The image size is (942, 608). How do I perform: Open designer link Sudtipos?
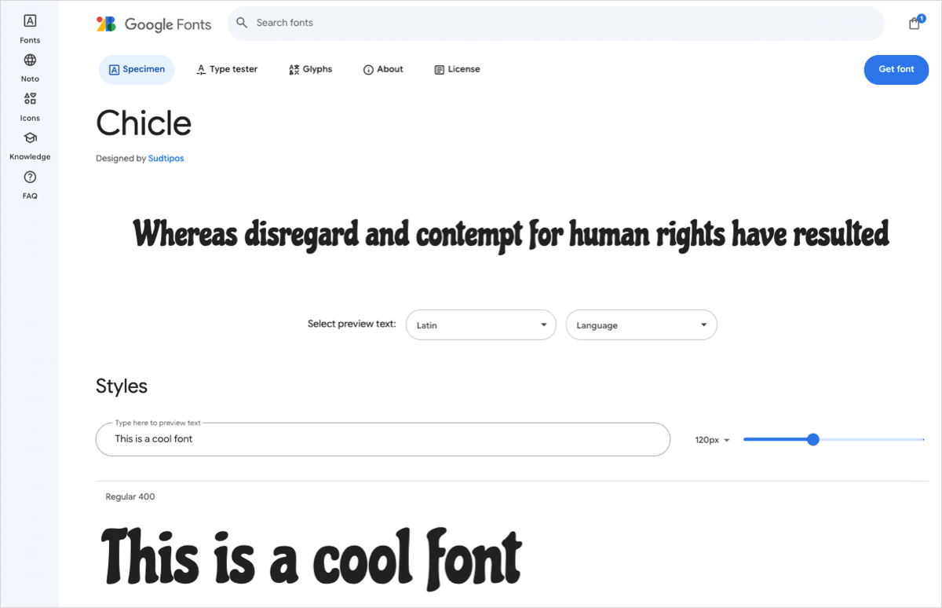pyautogui.click(x=166, y=158)
